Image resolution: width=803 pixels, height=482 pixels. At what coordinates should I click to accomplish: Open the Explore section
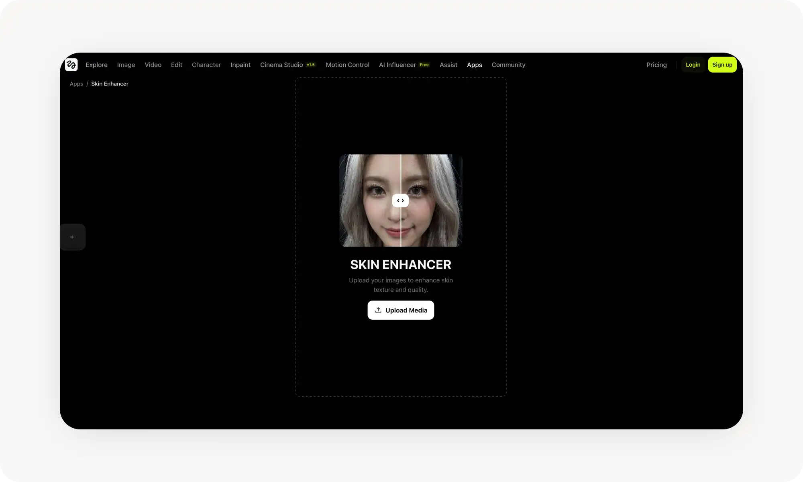96,65
